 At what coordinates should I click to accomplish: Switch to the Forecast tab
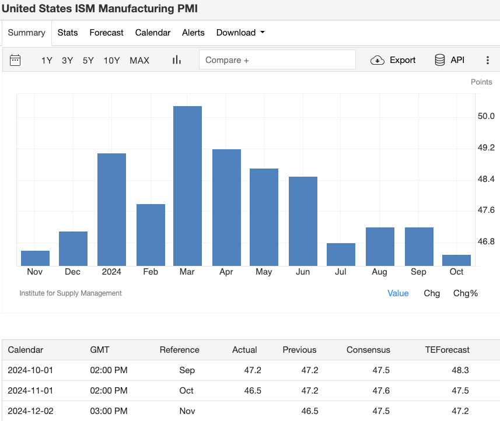click(x=106, y=33)
